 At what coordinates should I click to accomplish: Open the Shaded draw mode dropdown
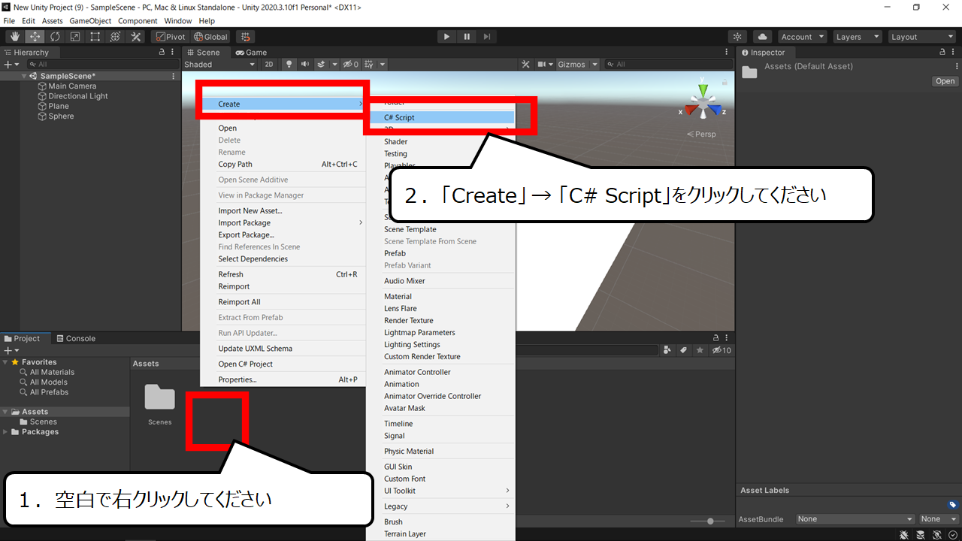(x=220, y=65)
